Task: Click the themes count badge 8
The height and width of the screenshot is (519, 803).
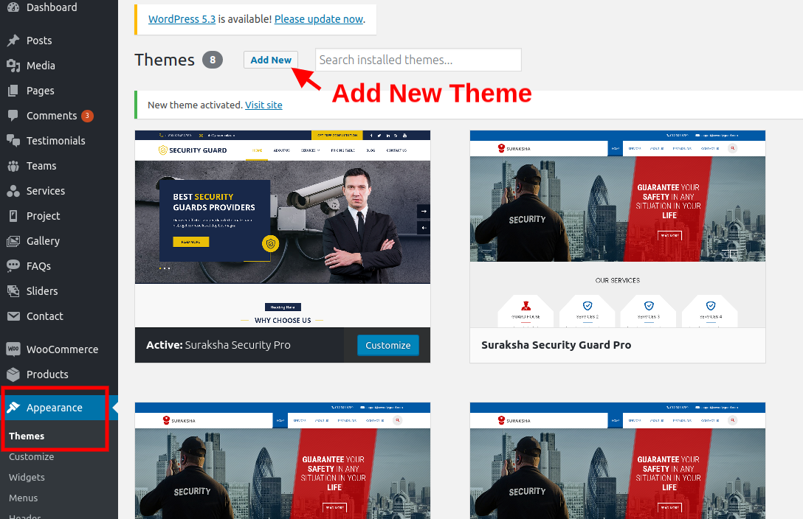Action: (x=213, y=60)
